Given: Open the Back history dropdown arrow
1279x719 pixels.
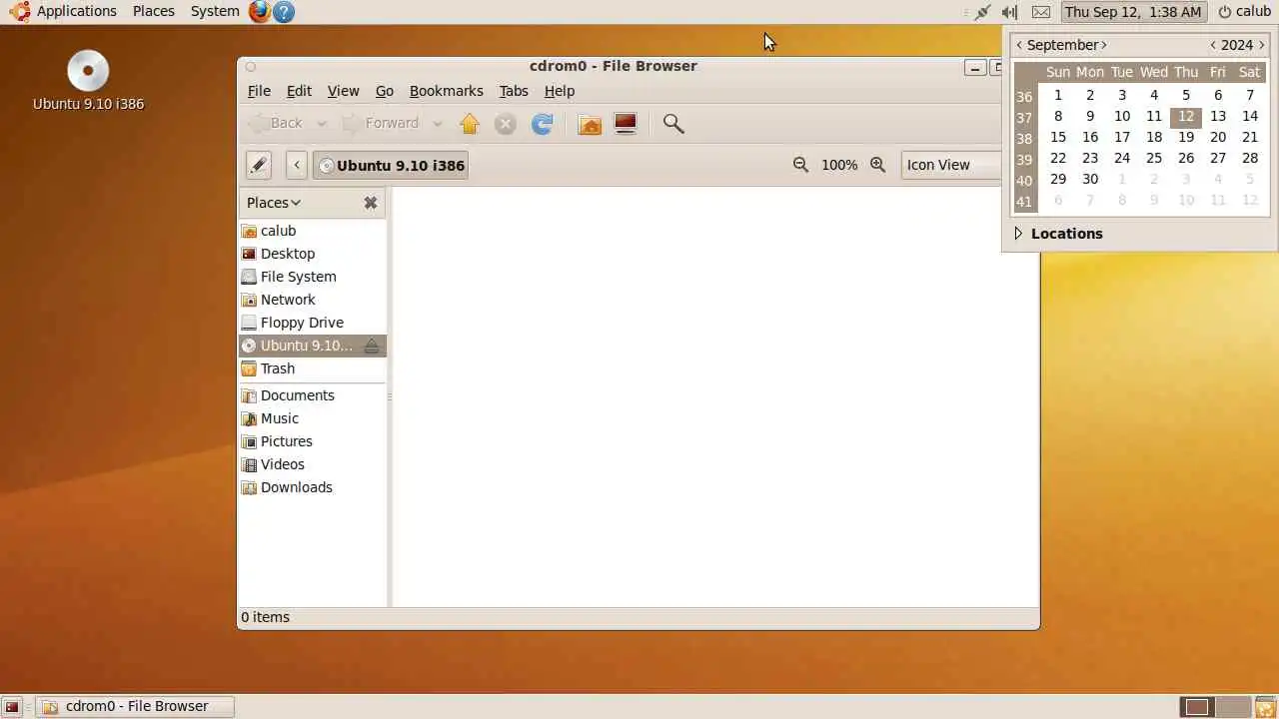Looking at the screenshot, I should tap(322, 124).
